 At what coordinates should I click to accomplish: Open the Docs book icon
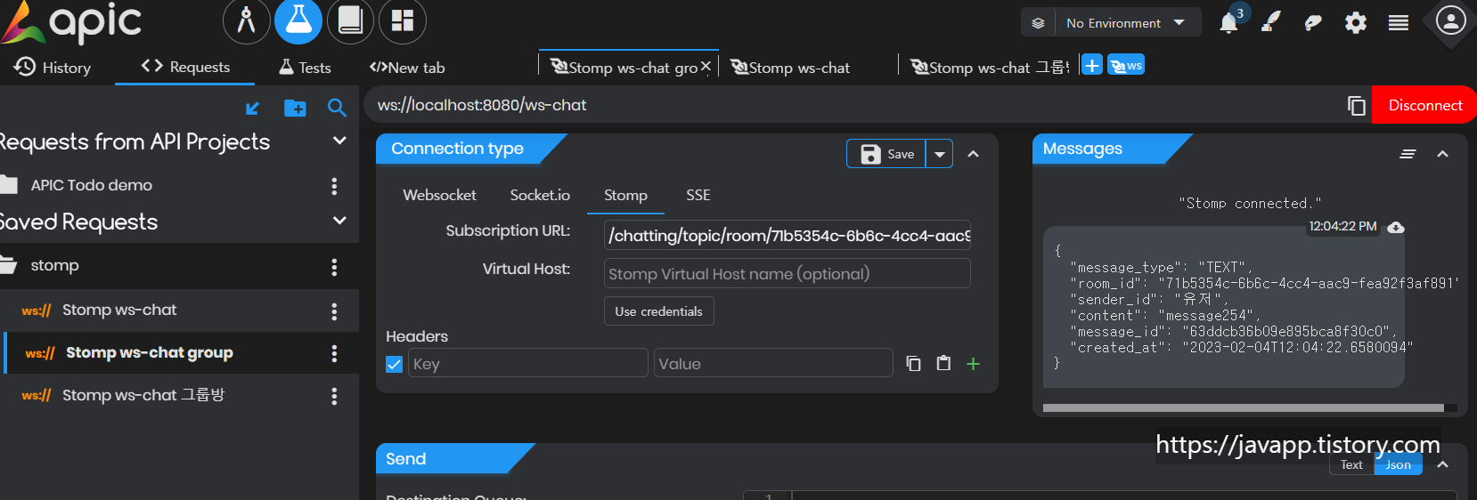350,20
